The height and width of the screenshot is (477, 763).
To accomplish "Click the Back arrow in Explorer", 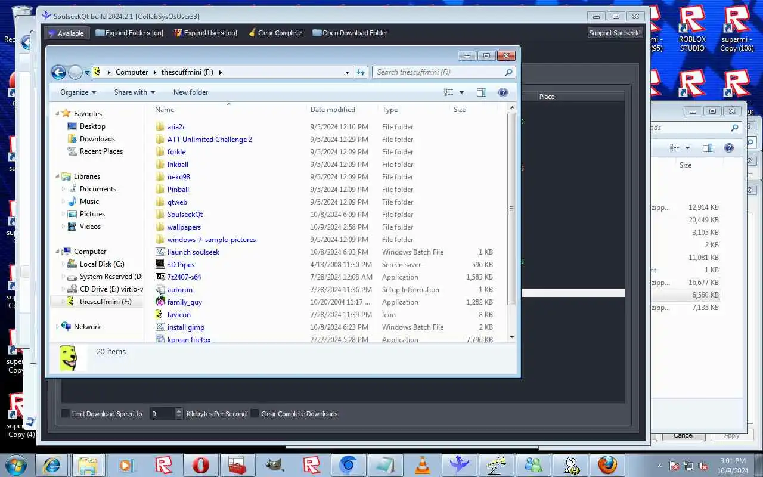I will coord(58,72).
